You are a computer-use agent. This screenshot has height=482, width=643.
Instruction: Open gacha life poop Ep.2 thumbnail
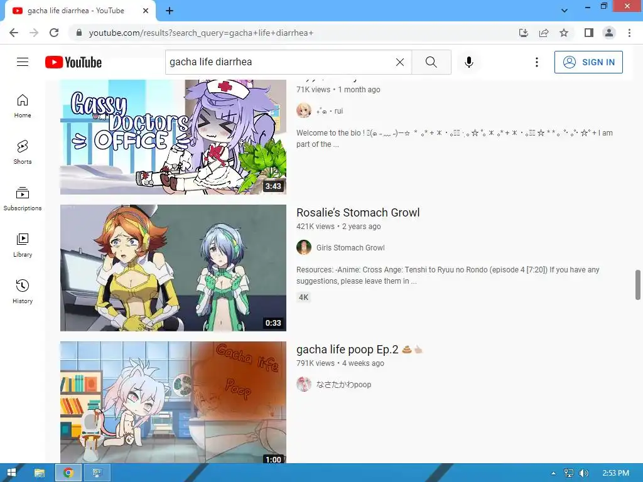pos(173,402)
